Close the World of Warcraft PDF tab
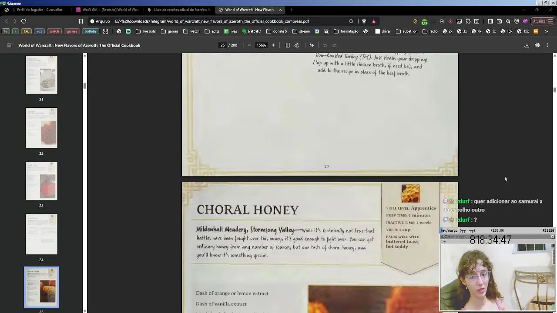557x313 pixels. (280, 10)
